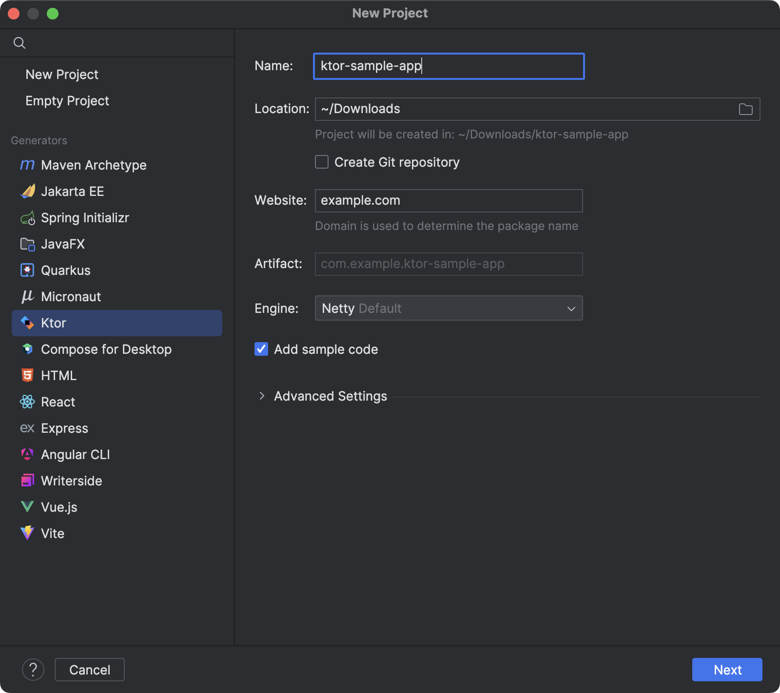Select the Writerside label
The image size is (780, 693).
point(72,481)
